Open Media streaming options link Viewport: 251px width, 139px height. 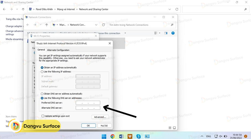[14, 39]
